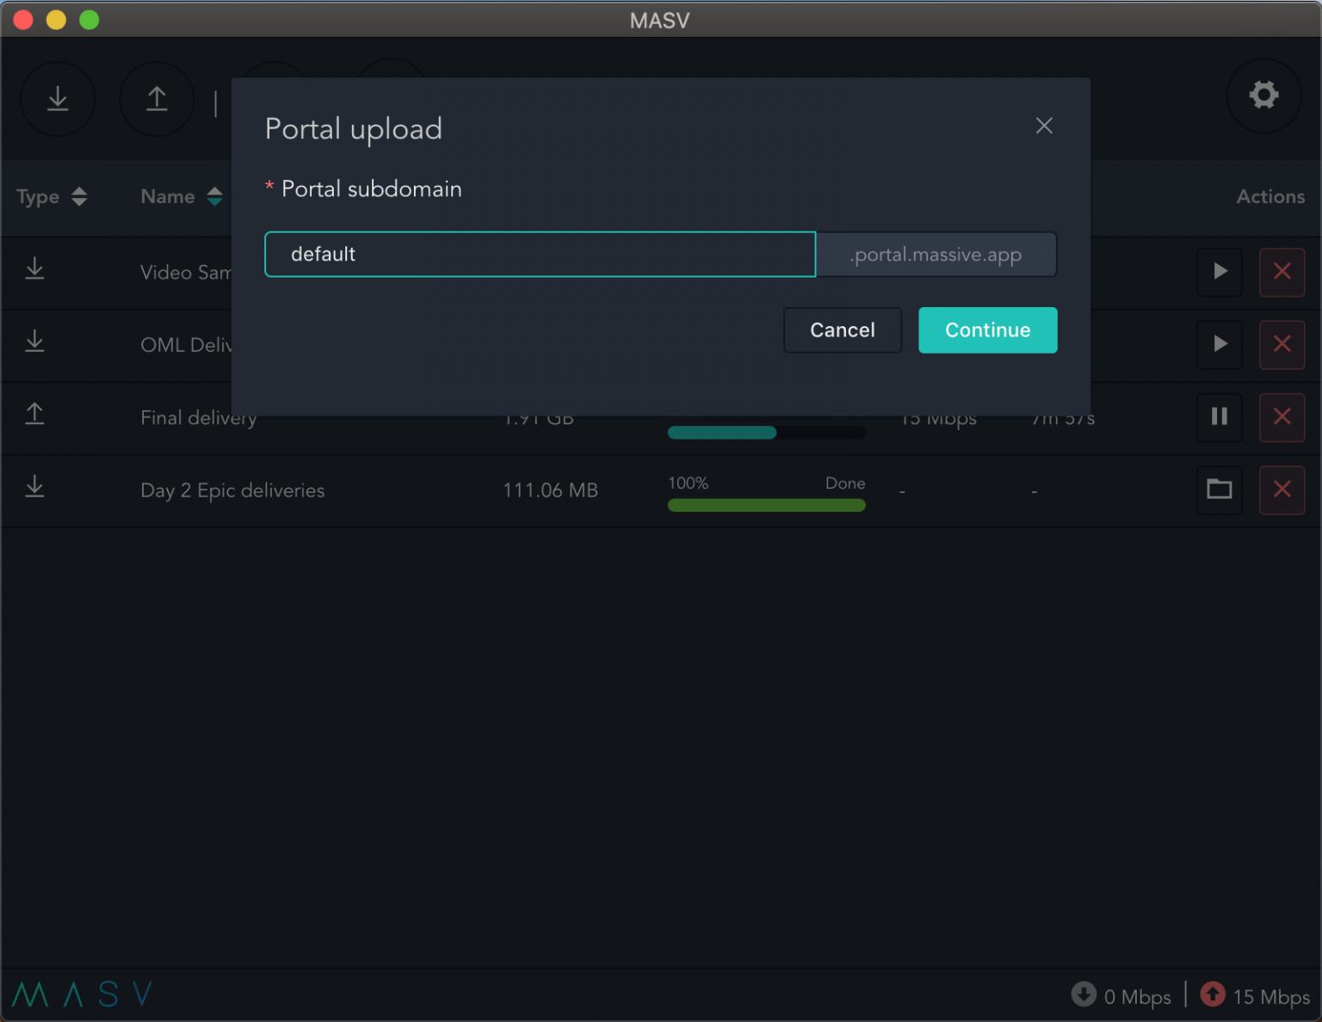Click inside the Portal subdomain input field
Viewport: 1322px width, 1022px height.
[x=540, y=254]
